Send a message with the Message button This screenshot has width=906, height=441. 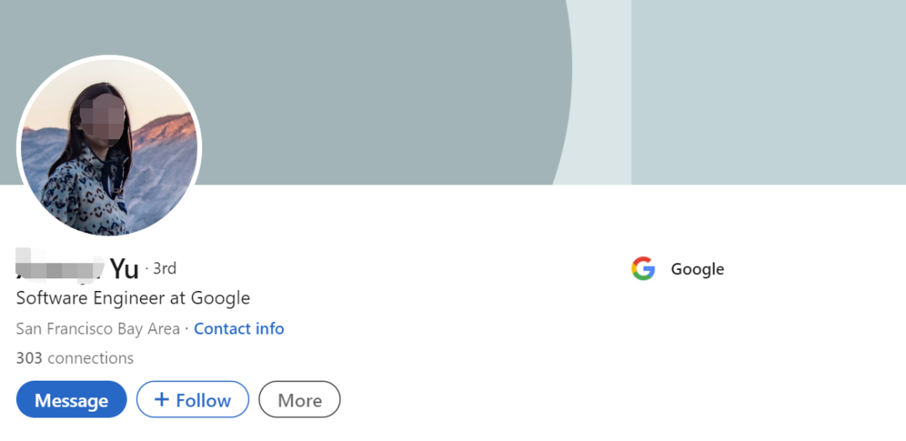point(71,399)
